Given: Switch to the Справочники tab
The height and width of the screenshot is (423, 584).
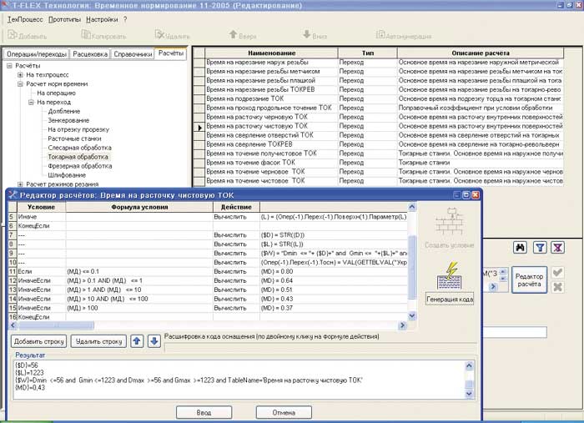Looking at the screenshot, I should pos(133,53).
